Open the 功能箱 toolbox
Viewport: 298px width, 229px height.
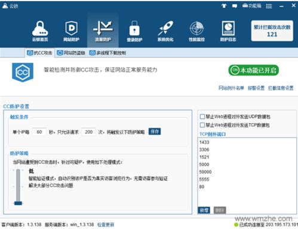(251, 6)
